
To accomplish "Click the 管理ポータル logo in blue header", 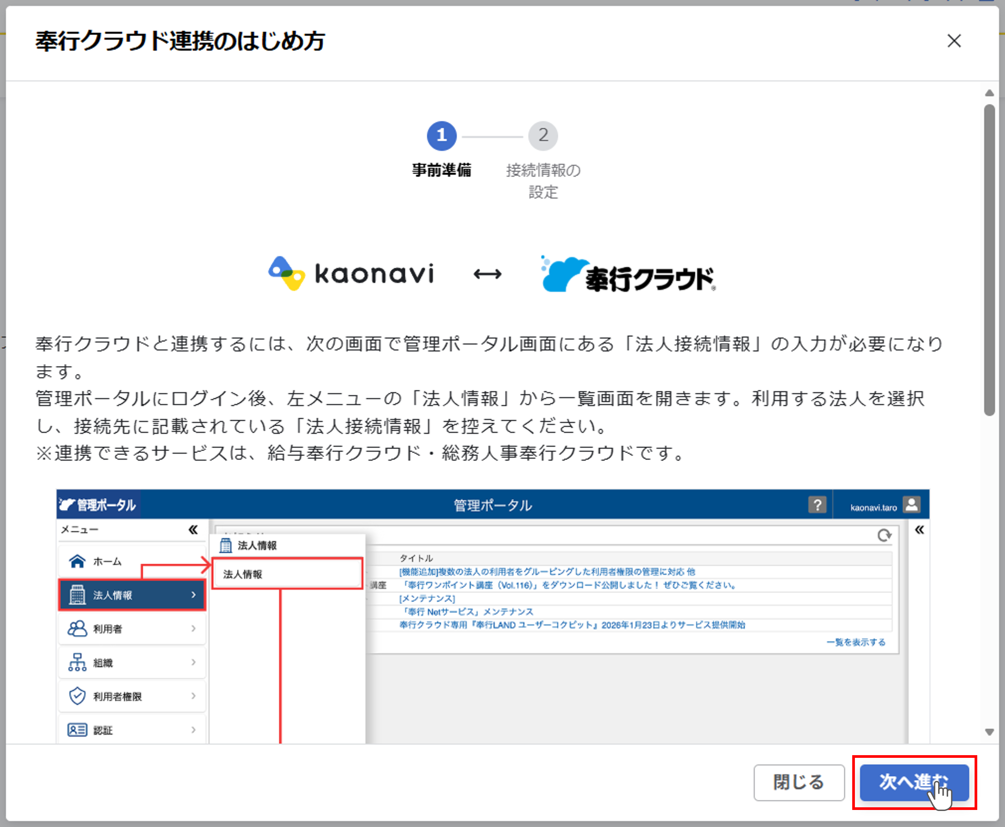I will (x=98, y=505).
